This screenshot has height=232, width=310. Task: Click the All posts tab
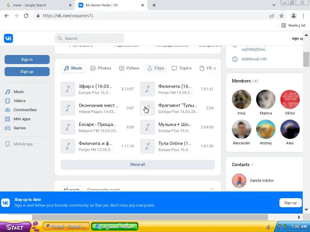coord(71,189)
